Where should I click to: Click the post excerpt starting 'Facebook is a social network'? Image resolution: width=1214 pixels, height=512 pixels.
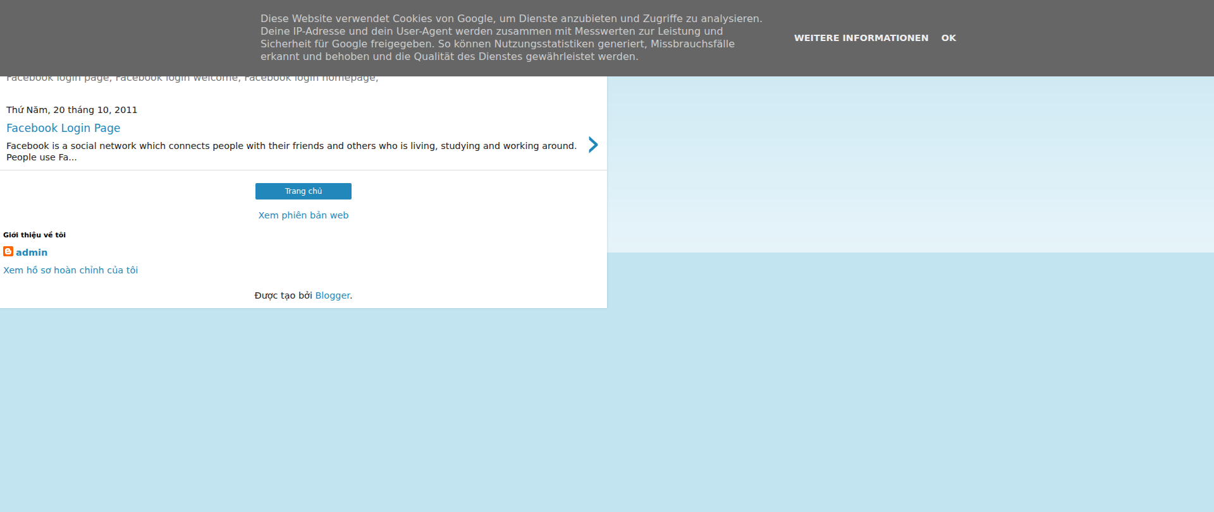pyautogui.click(x=291, y=152)
